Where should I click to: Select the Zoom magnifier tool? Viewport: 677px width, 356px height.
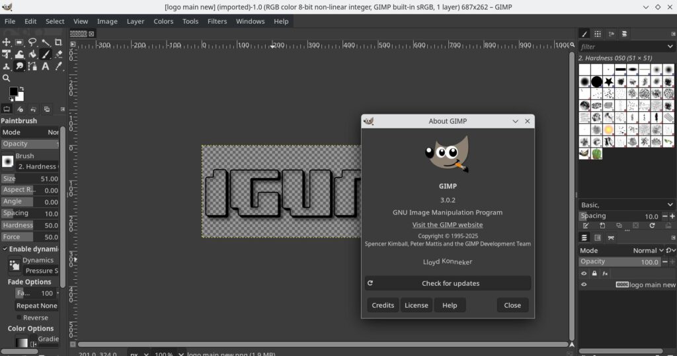[x=7, y=78]
